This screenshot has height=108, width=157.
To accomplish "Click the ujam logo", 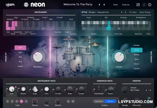I will pos(10,5).
